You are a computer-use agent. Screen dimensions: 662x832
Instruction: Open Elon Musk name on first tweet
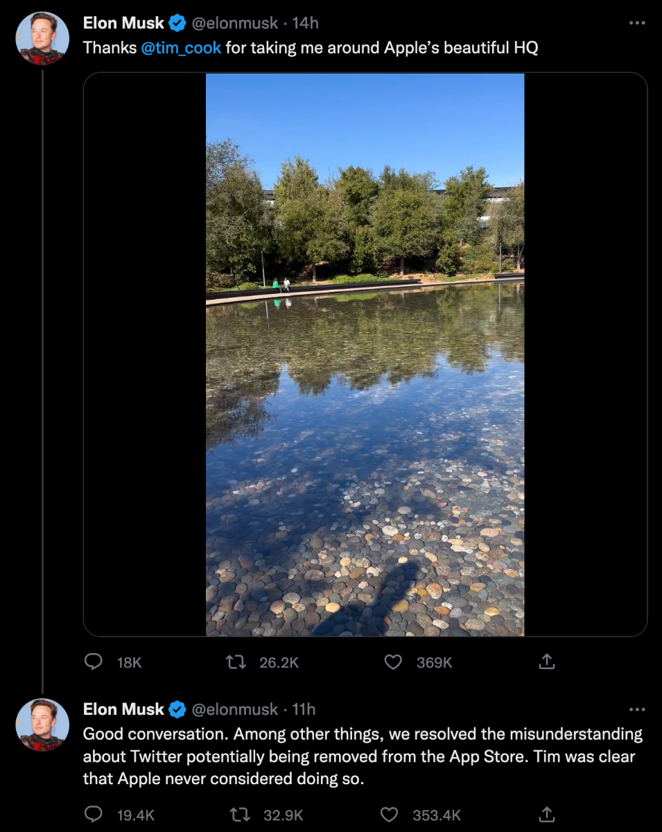(123, 23)
